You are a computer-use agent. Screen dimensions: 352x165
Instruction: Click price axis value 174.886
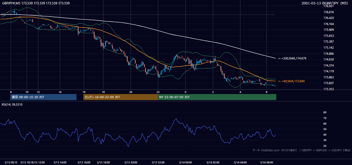(329, 54)
